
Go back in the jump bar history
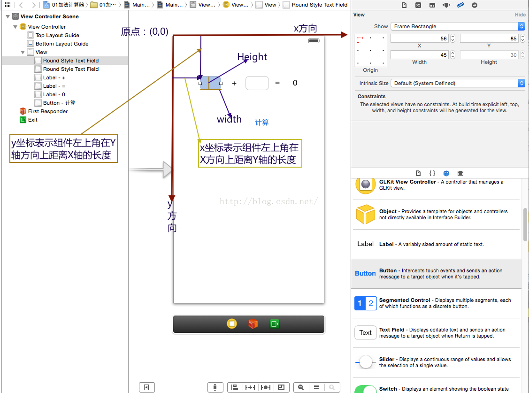tap(21, 5)
